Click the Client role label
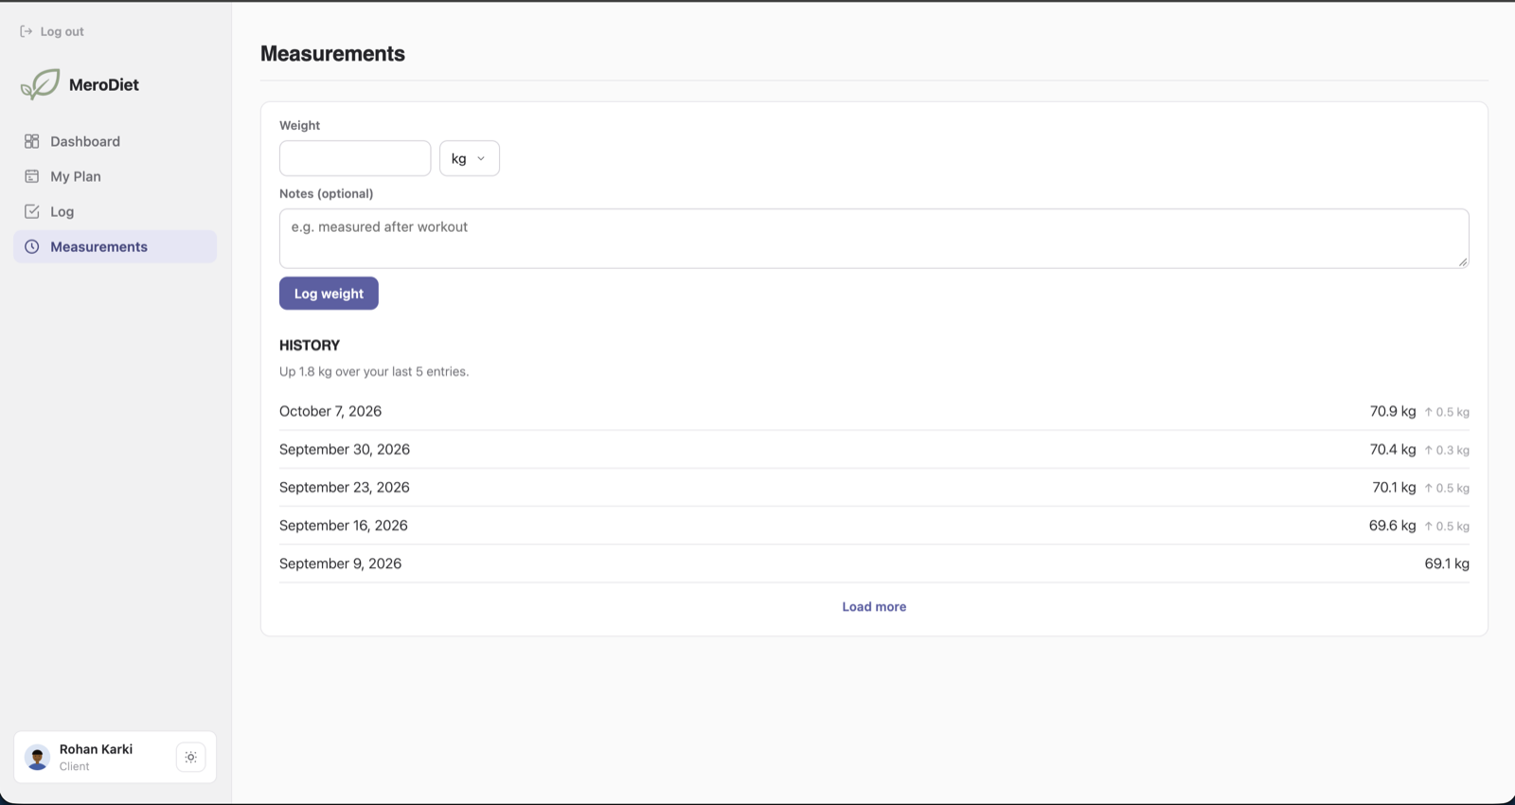 pyautogui.click(x=75, y=767)
